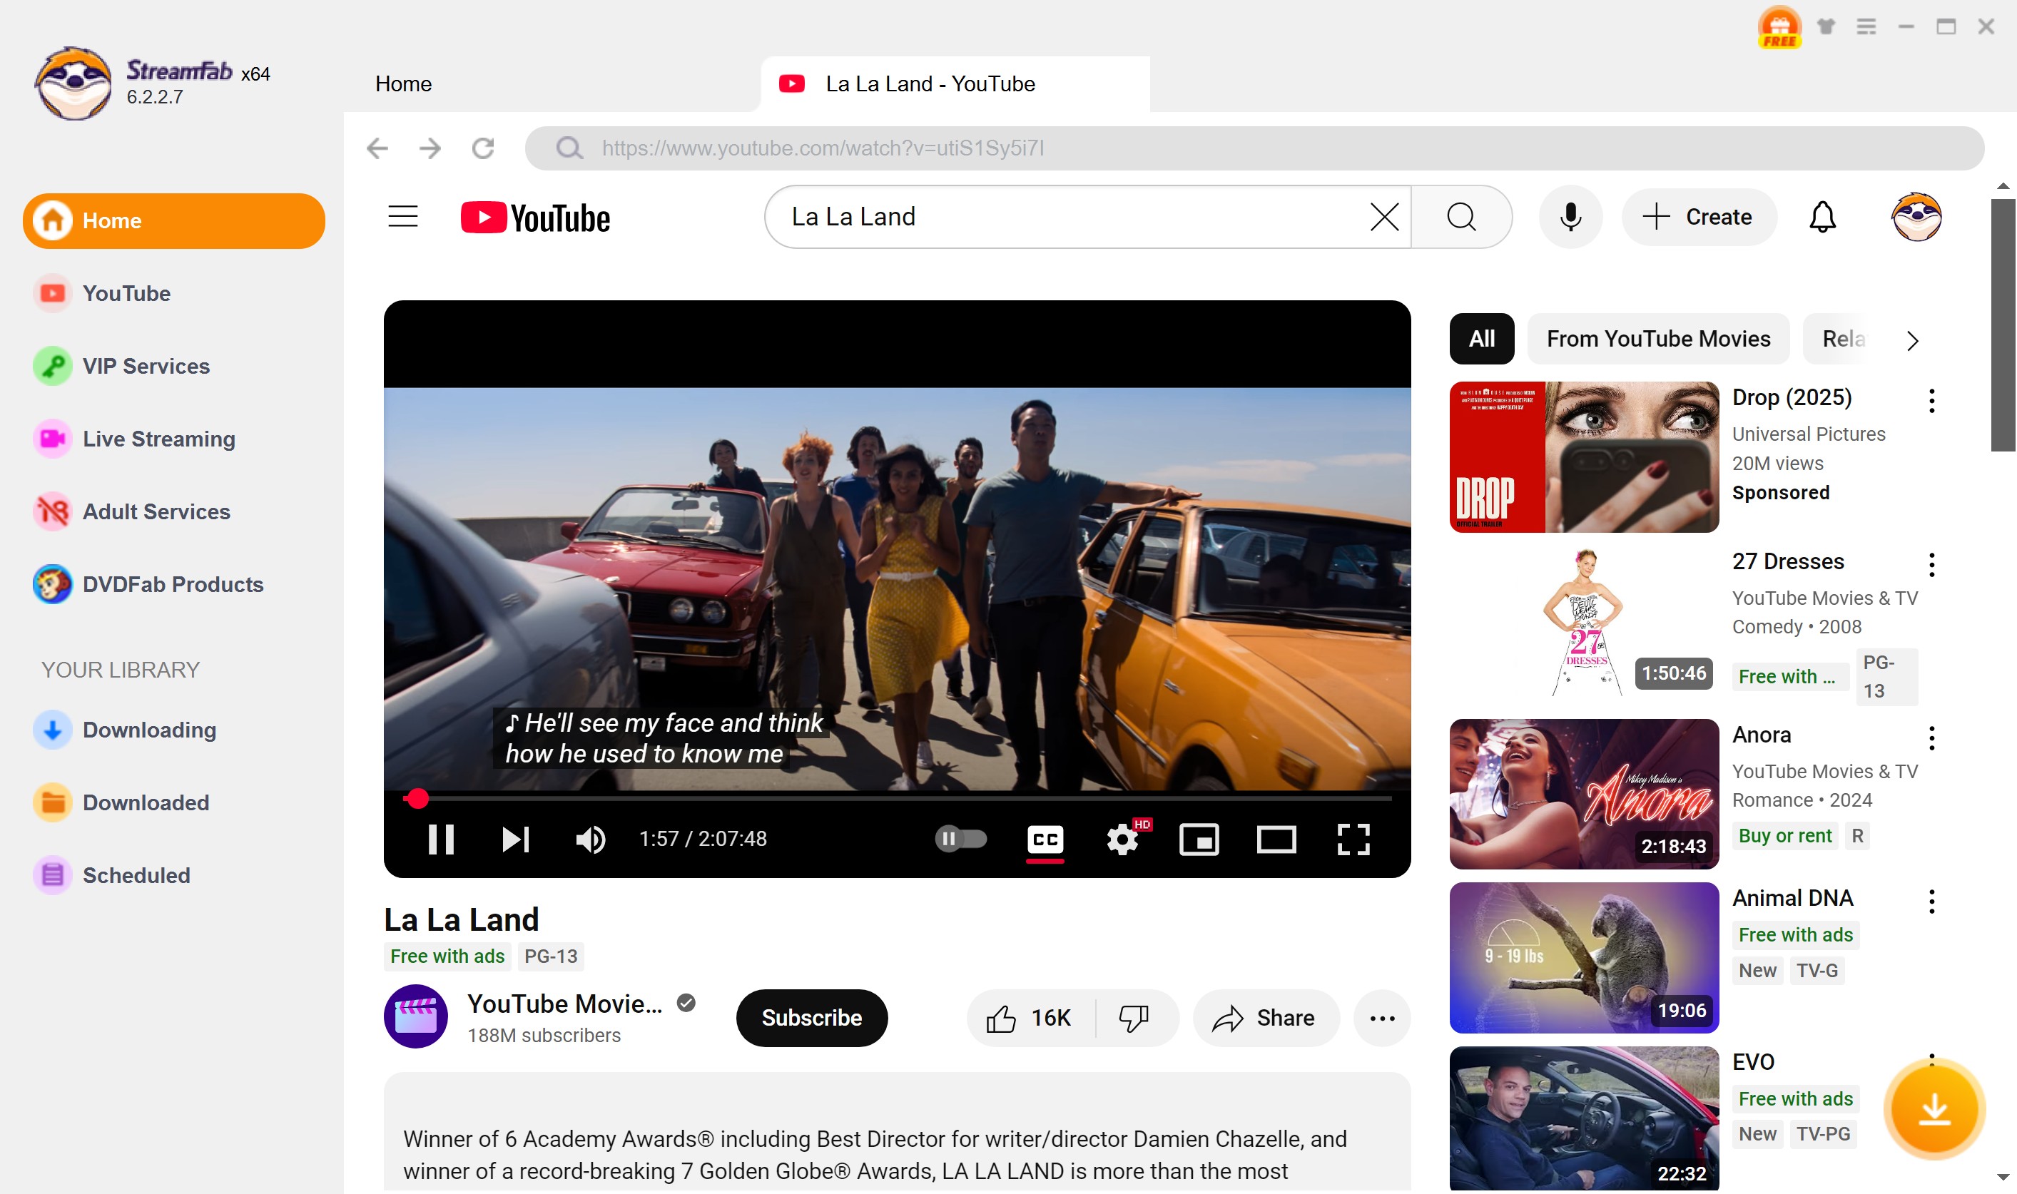The height and width of the screenshot is (1194, 2017).
Task: Open the Drop (2025) thumbnail
Action: pos(1583,456)
